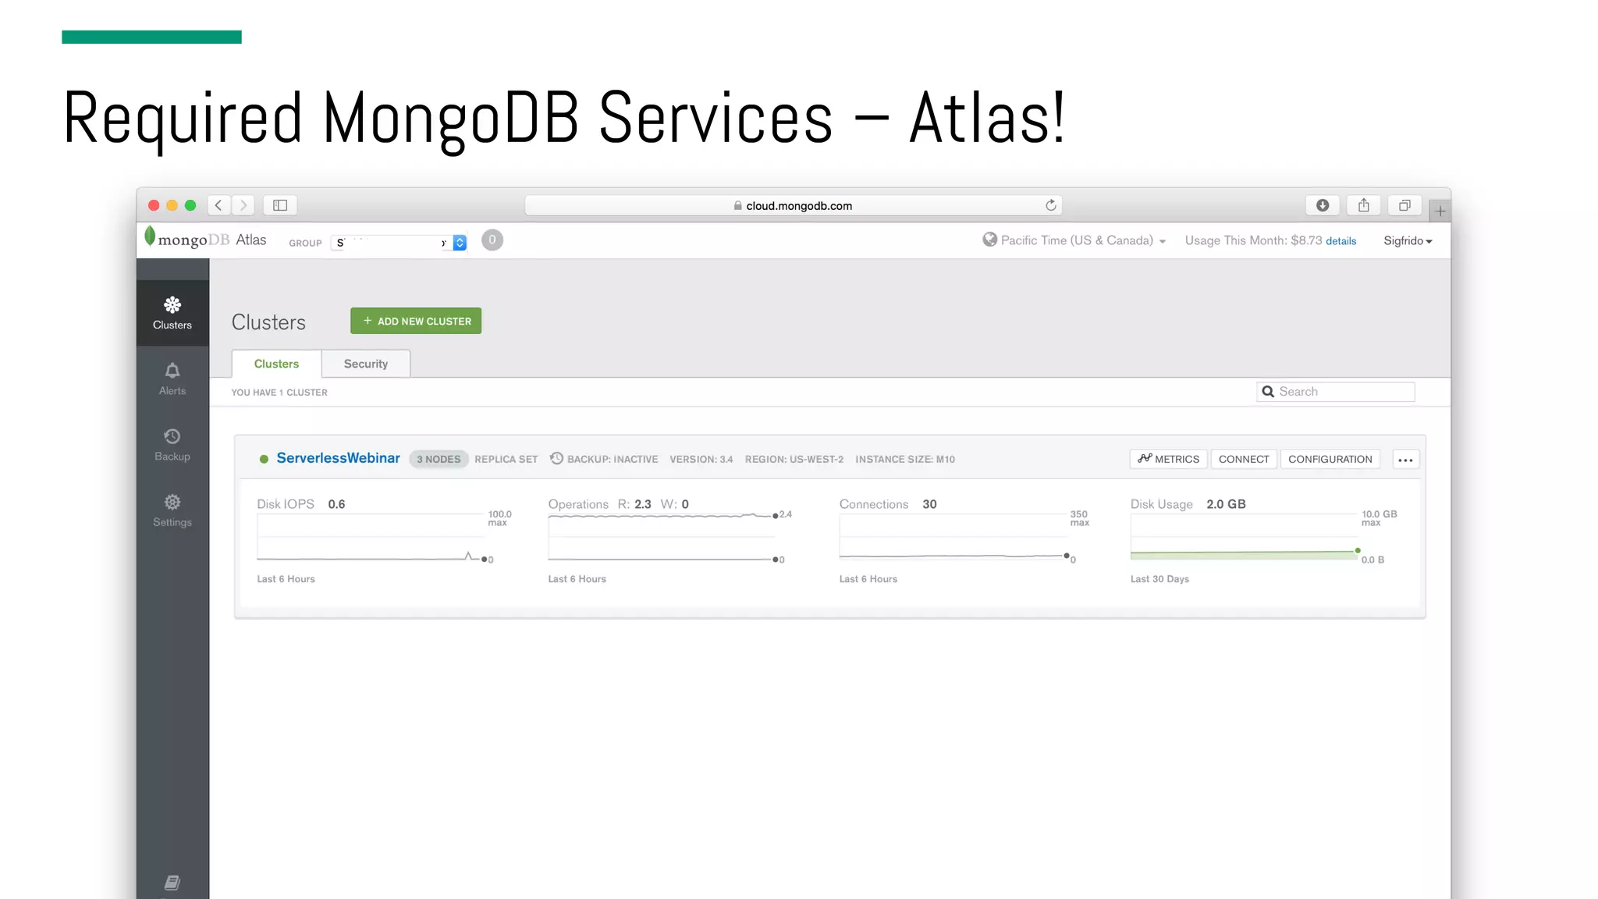Click Add New Cluster button
The height and width of the screenshot is (899, 1598).
(x=416, y=321)
